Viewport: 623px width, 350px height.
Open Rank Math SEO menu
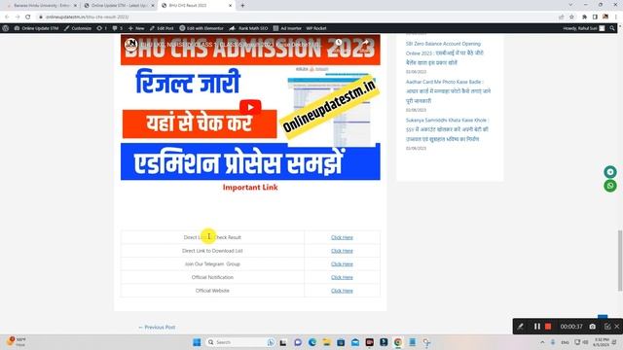(x=248, y=28)
